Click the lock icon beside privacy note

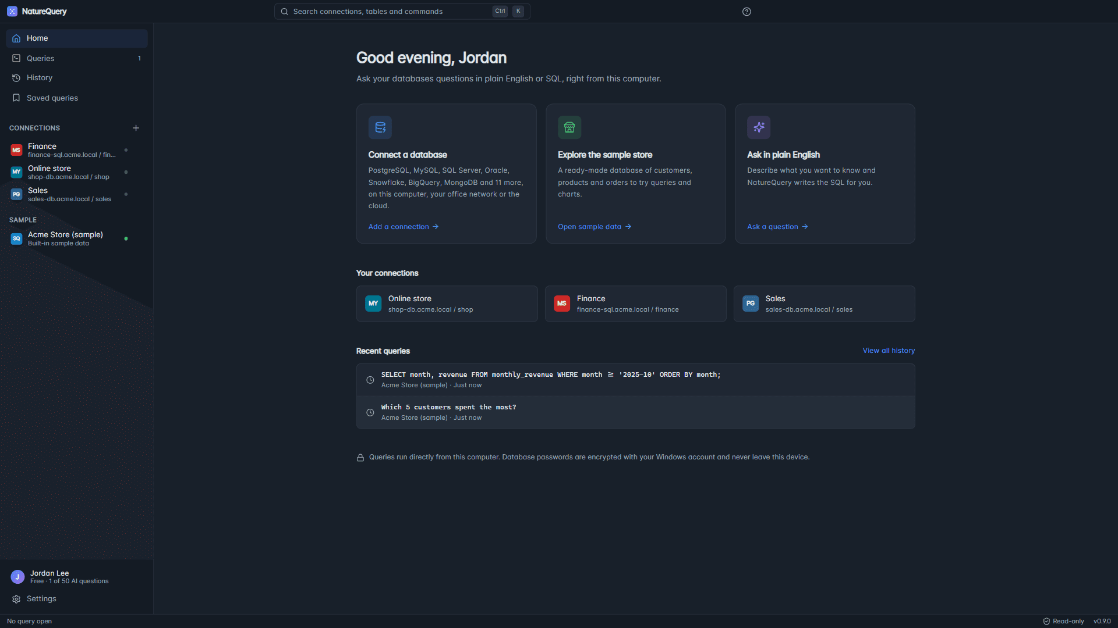[360, 458]
